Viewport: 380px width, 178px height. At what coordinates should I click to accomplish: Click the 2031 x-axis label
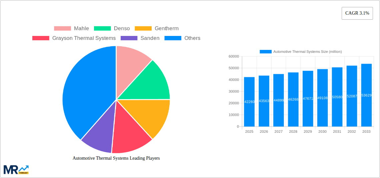pyautogui.click(x=337, y=131)
